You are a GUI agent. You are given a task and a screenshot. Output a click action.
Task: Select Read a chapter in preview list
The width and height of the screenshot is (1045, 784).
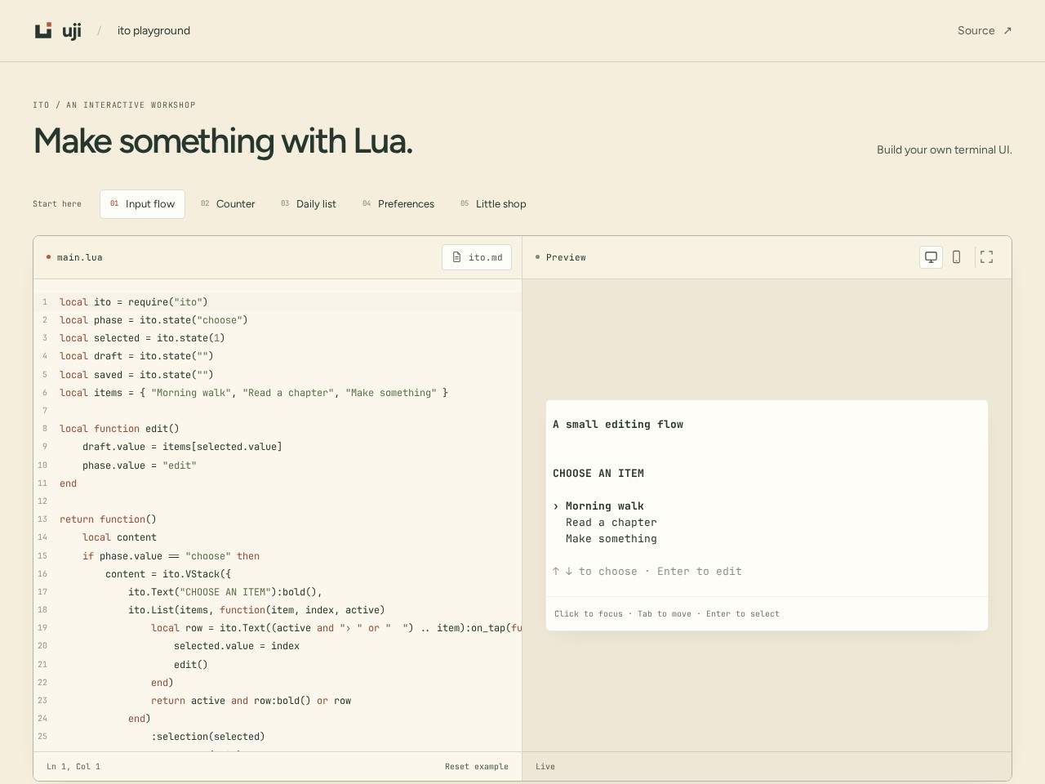tap(611, 523)
